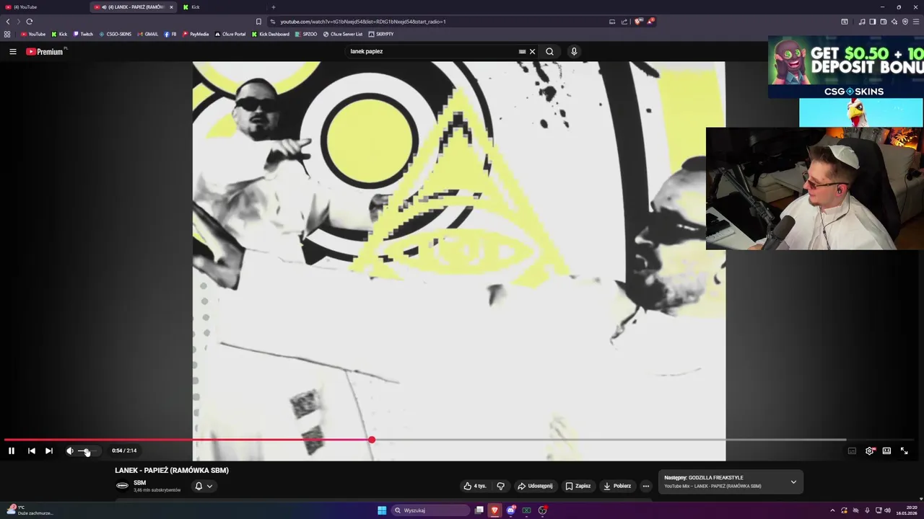Adjust the player volume slider
The height and width of the screenshot is (519, 924).
pos(87,451)
